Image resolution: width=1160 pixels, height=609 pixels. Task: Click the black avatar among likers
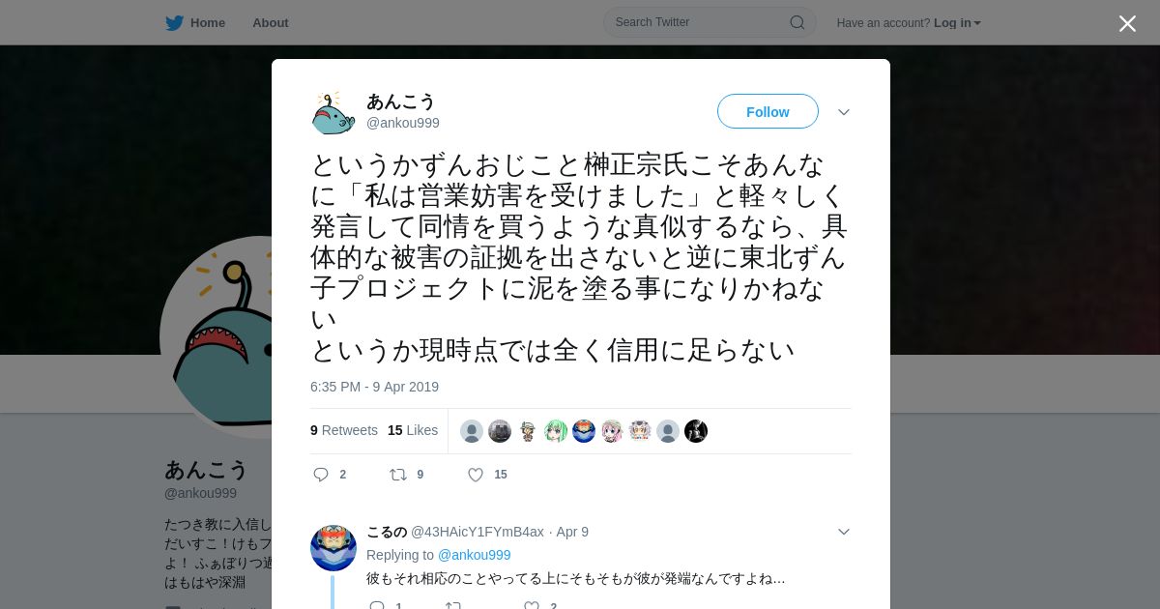696,431
